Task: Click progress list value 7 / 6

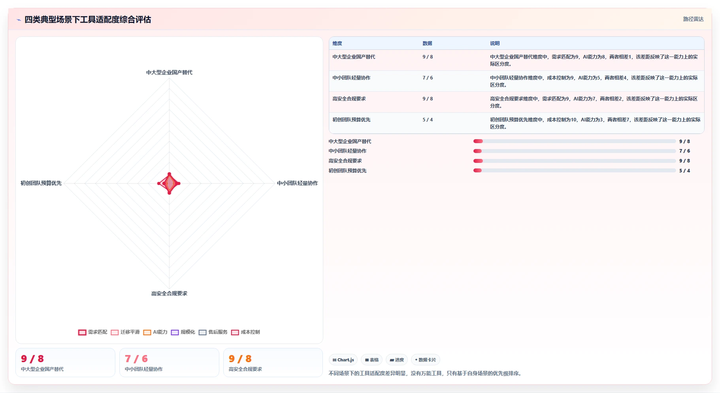Action: tap(684, 151)
